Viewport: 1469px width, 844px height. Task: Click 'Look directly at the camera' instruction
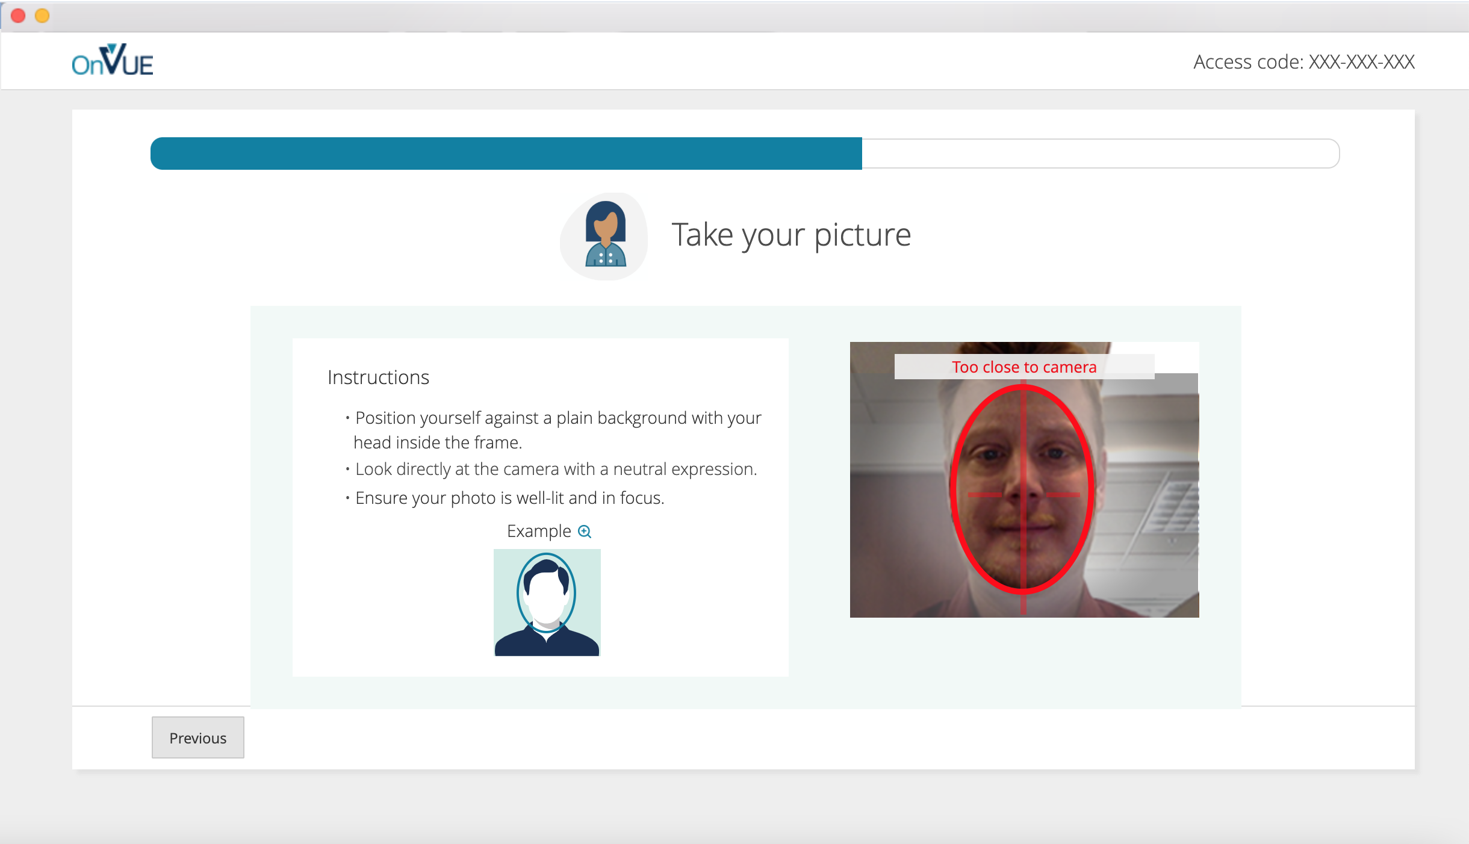pos(556,469)
